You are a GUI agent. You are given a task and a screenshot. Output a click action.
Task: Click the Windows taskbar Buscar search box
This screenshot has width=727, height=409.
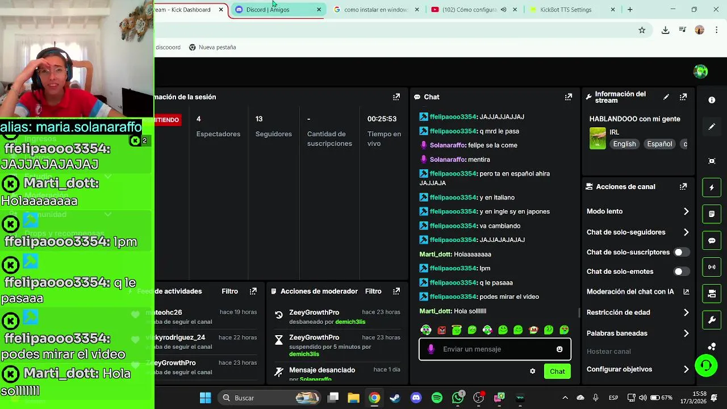(269, 398)
